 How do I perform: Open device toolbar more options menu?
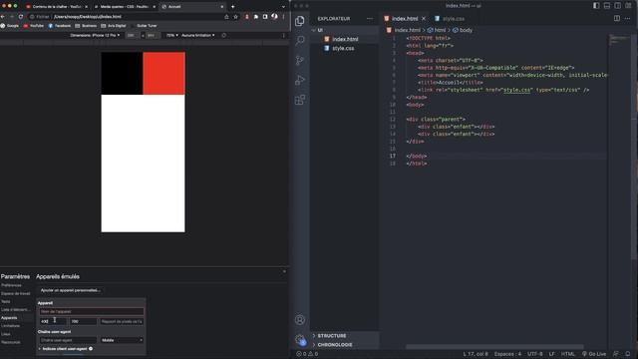pos(283,36)
